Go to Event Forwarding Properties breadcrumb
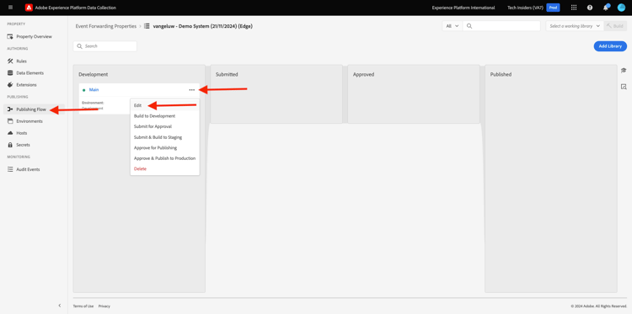The height and width of the screenshot is (314, 632). point(106,26)
